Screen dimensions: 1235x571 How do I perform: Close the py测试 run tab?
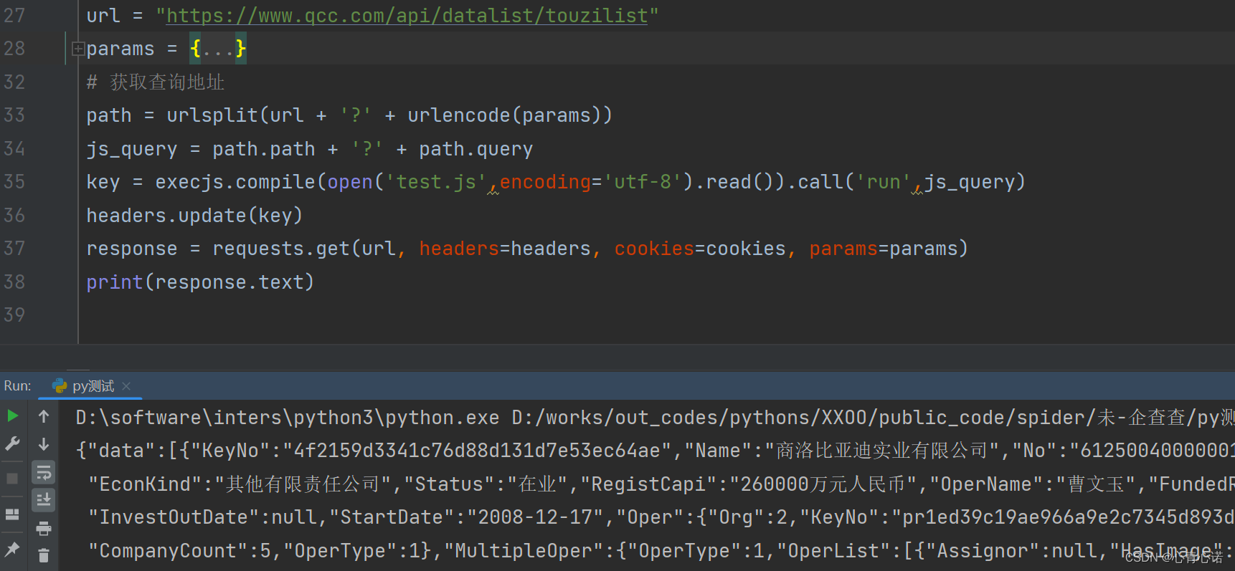126,386
